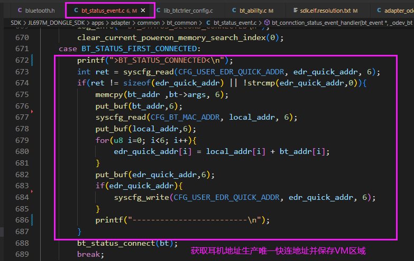The width and height of the screenshot is (414, 261).
Task: Click 'case BT_STATUS_FIRST_CONNECTED:' code line
Action: point(130,49)
